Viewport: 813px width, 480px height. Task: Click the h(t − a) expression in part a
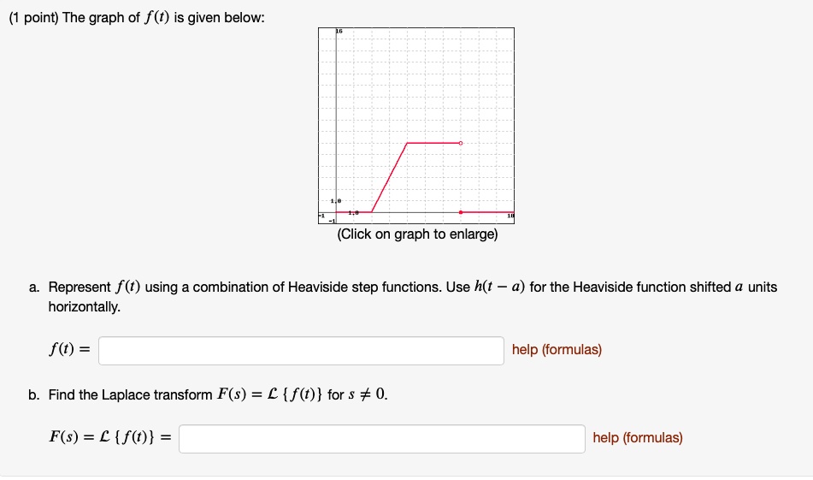click(499, 287)
